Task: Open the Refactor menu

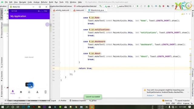Action: (x=44, y=2)
